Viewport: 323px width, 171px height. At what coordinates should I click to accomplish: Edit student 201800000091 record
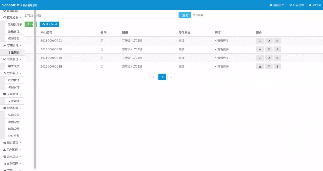pos(269,41)
